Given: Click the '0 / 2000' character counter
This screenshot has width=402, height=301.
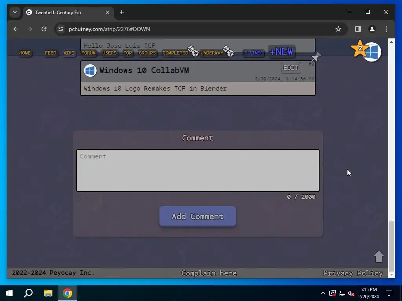Looking at the screenshot, I should point(301,197).
